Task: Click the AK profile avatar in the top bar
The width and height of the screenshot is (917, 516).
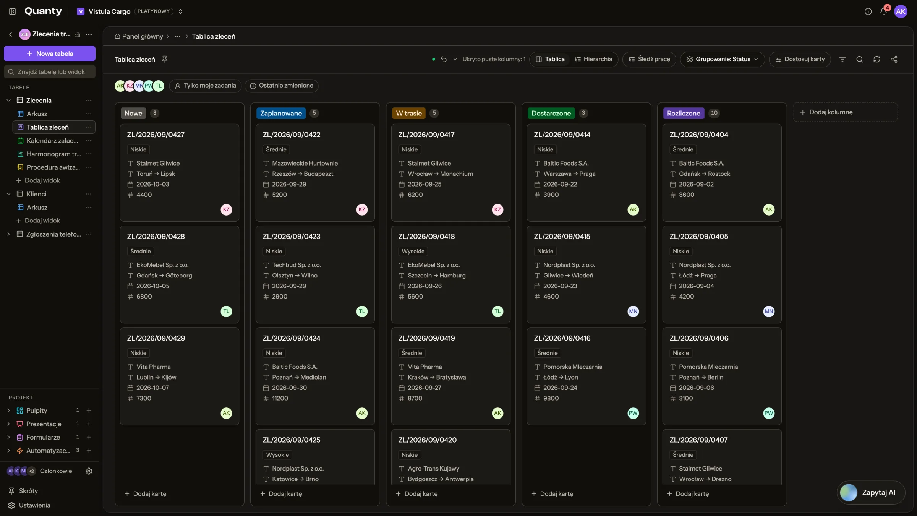Action: pyautogui.click(x=901, y=11)
